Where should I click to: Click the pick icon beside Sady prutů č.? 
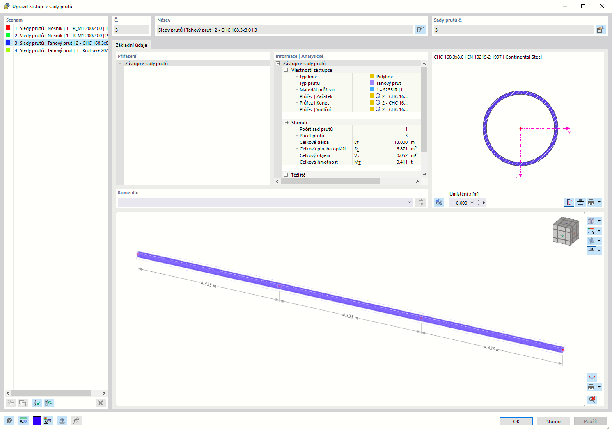coord(601,30)
